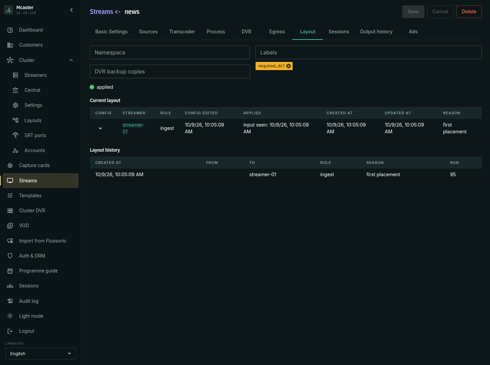This screenshot has width=490, height=365.
Task: Click the DVR backup copies field
Action: click(x=170, y=71)
